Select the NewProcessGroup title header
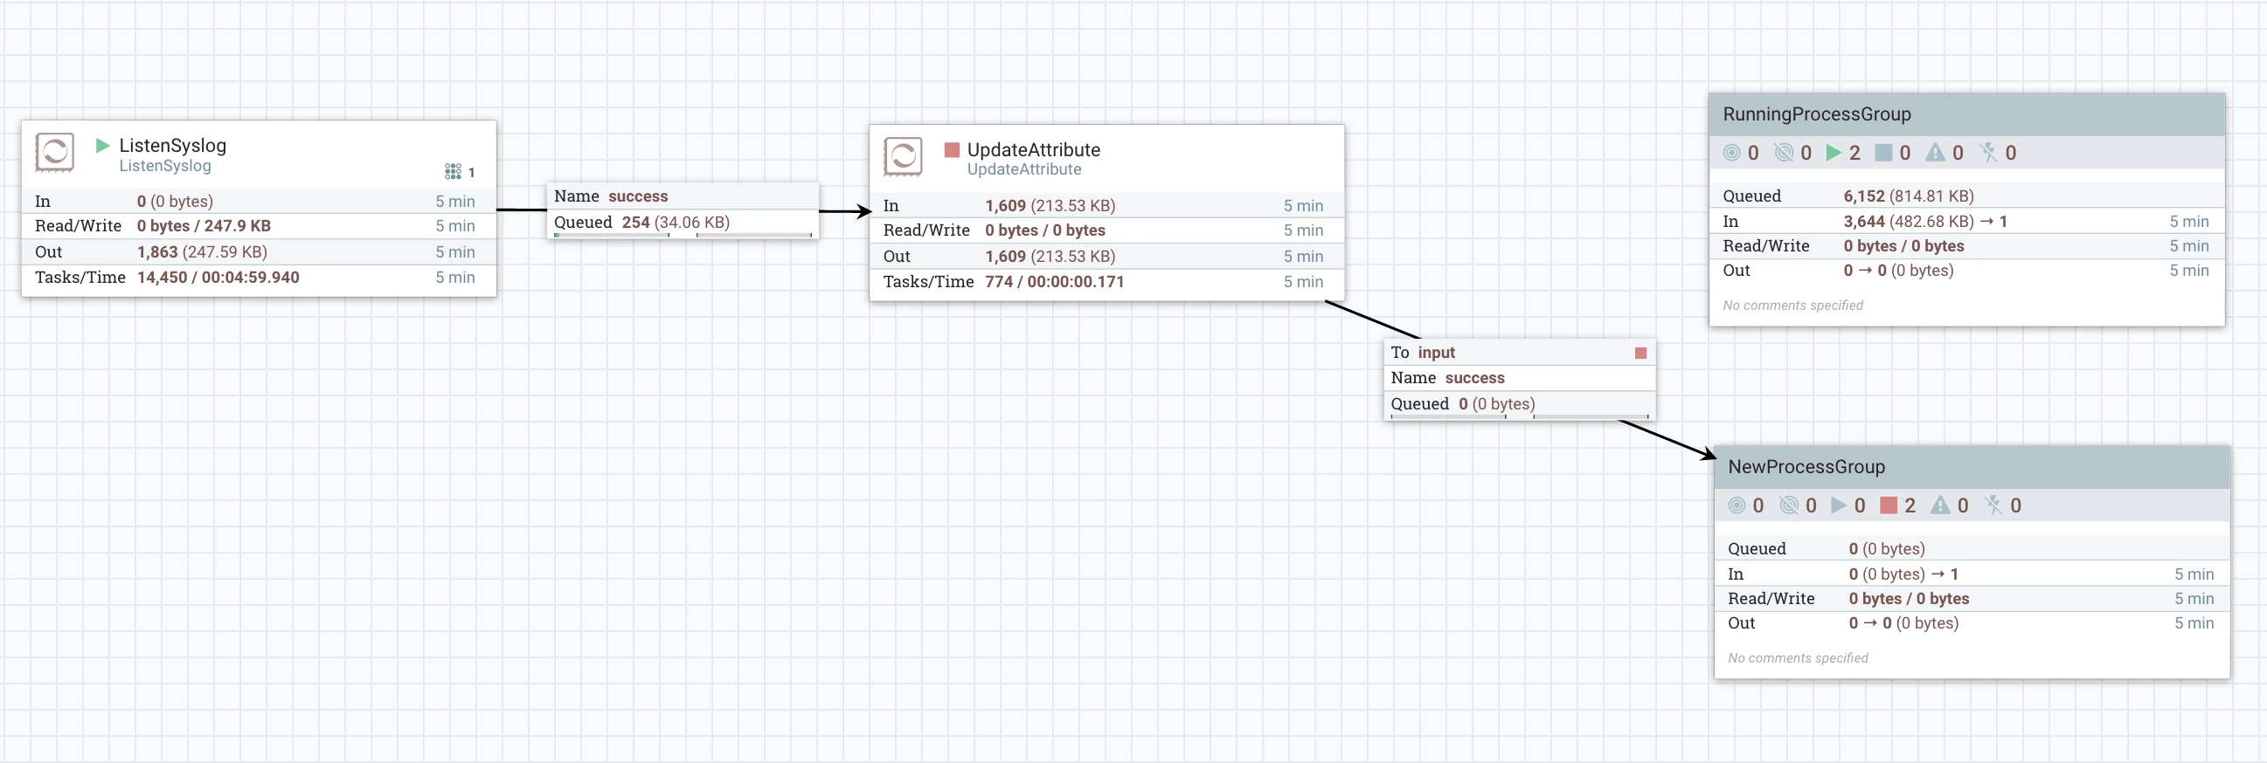The height and width of the screenshot is (763, 2267). click(x=1972, y=467)
